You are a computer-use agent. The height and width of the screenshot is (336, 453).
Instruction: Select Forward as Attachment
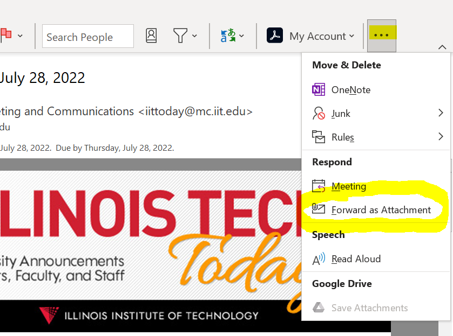point(381,210)
